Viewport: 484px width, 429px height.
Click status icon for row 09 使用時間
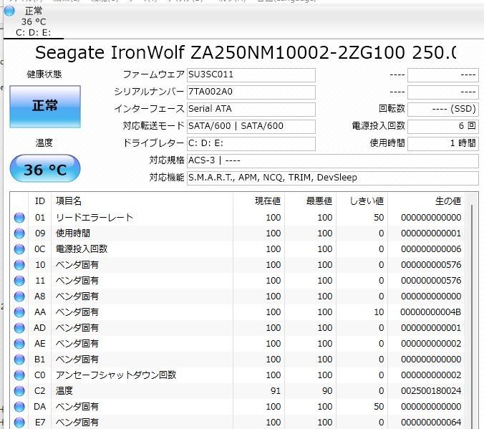pyautogui.click(x=19, y=233)
